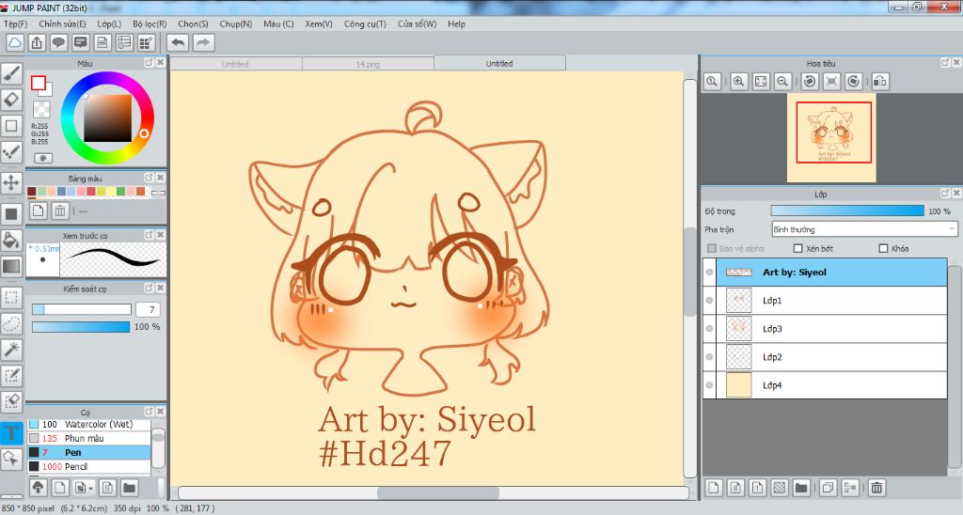Select the Magic Wand tool
Image resolution: width=963 pixels, height=515 pixels.
(x=11, y=350)
